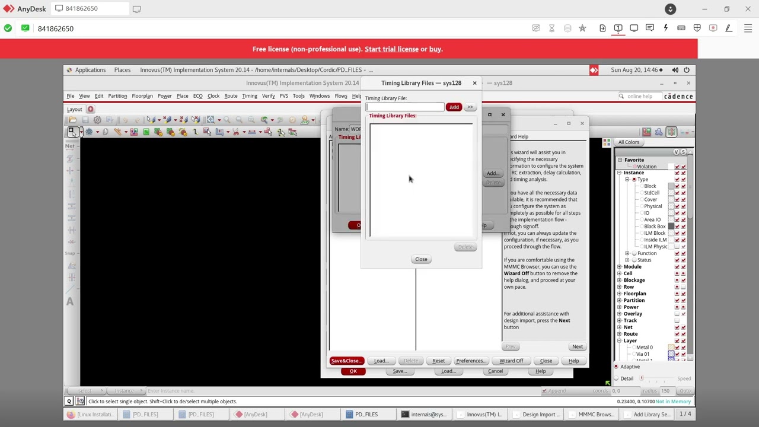
Task: Click the Innovus cut scissors tool icon
Action: (x=236, y=132)
